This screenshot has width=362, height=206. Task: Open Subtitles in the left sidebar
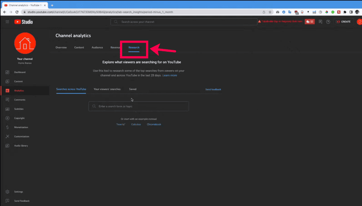click(19, 109)
